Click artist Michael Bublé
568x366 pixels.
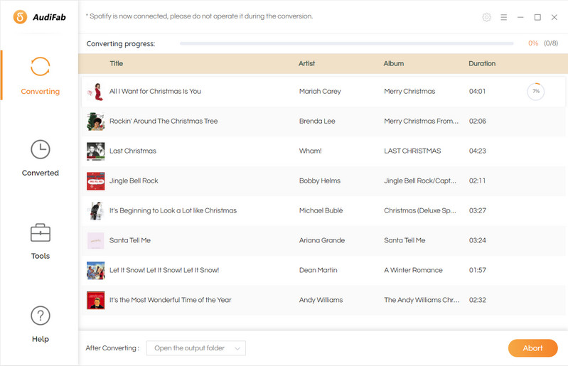click(x=321, y=210)
